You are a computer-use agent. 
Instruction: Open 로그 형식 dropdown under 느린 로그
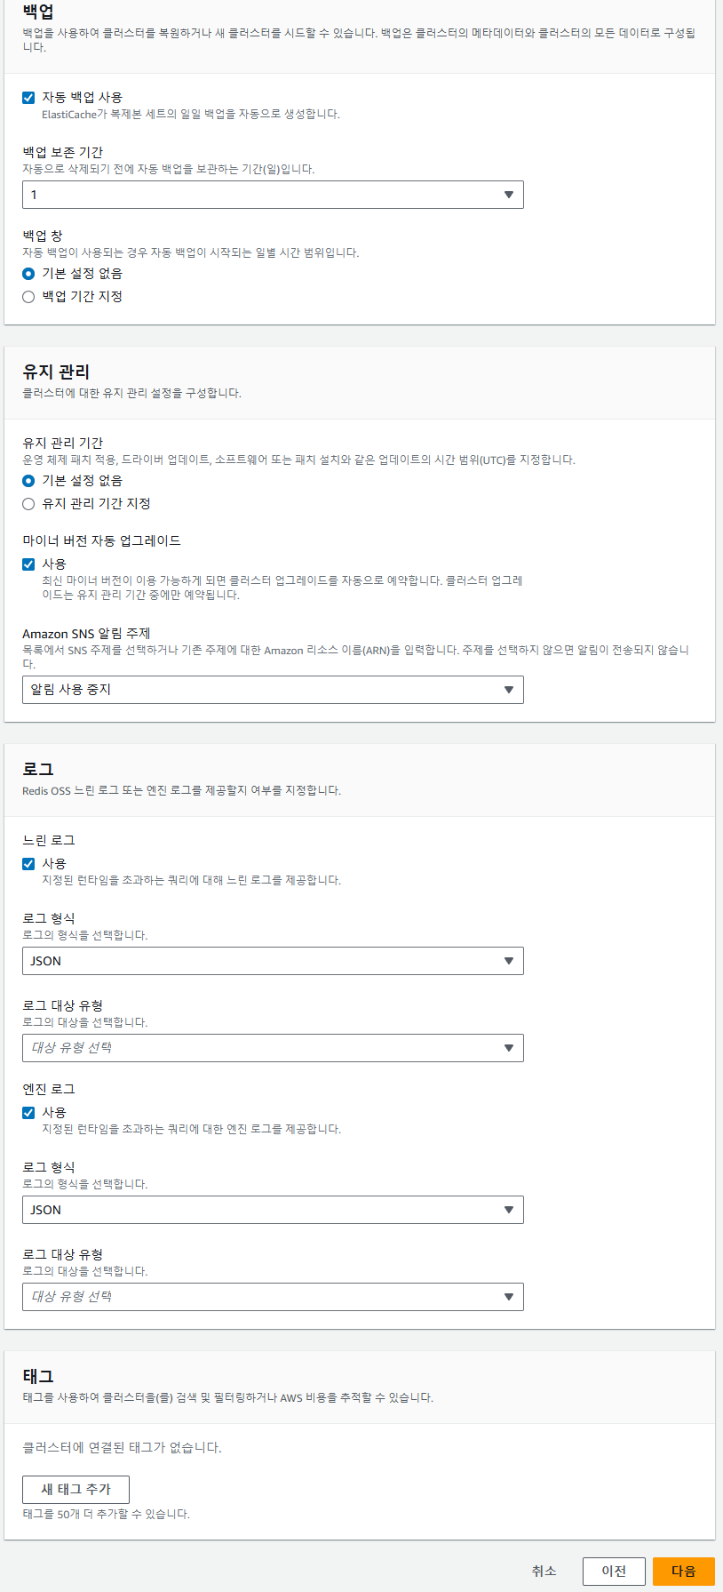272,961
